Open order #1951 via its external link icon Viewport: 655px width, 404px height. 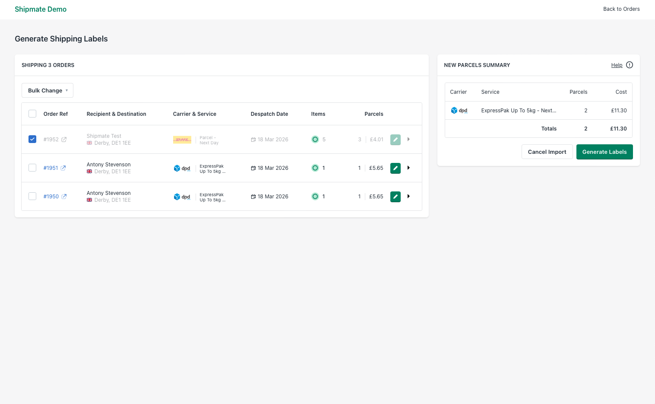tap(63, 168)
